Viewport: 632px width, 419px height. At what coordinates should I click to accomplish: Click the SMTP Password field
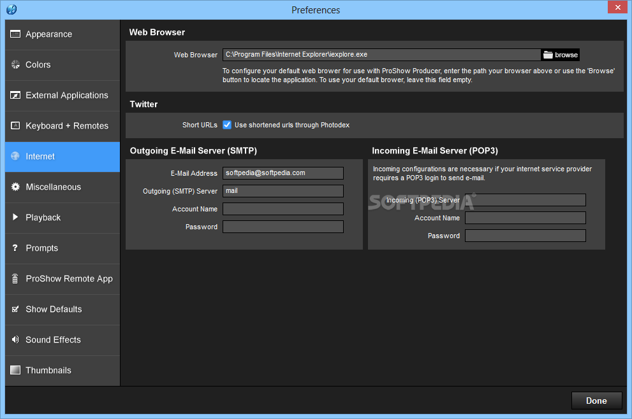[x=283, y=227]
